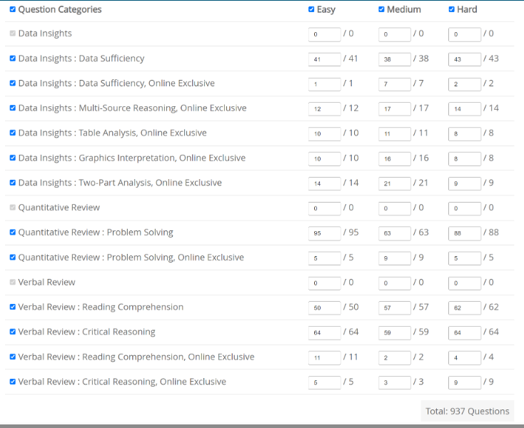Screen dimensions: 524x428
Task: Uncheck the Medium column checkbox
Action: tap(381, 10)
